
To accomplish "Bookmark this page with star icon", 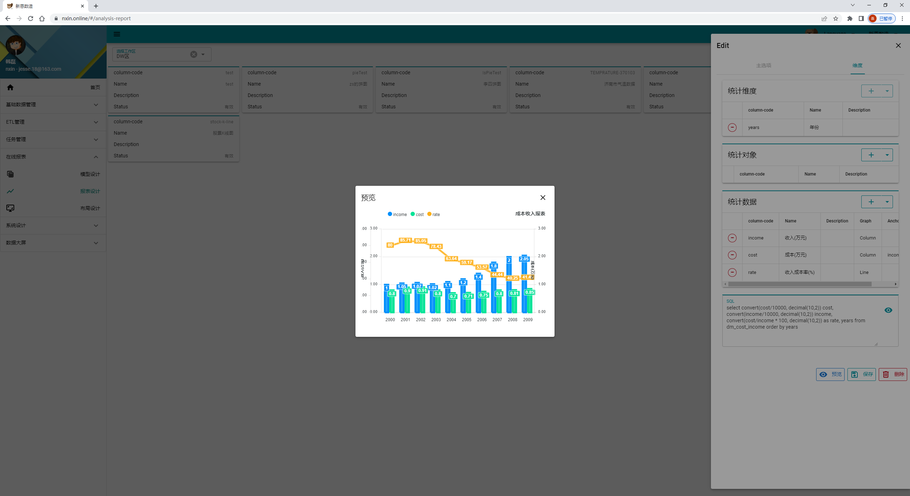I will click(x=836, y=18).
